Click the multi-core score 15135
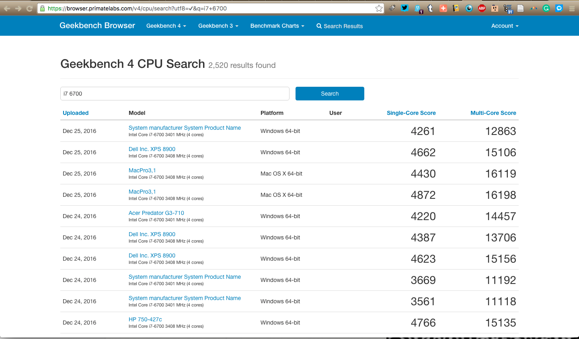 pos(501,323)
